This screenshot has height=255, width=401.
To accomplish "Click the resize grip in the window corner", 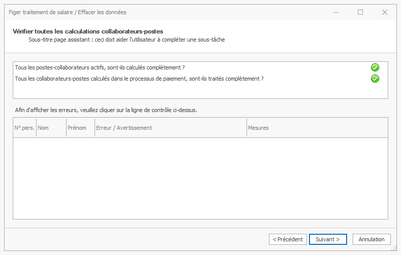I will pyautogui.click(x=395, y=249).
